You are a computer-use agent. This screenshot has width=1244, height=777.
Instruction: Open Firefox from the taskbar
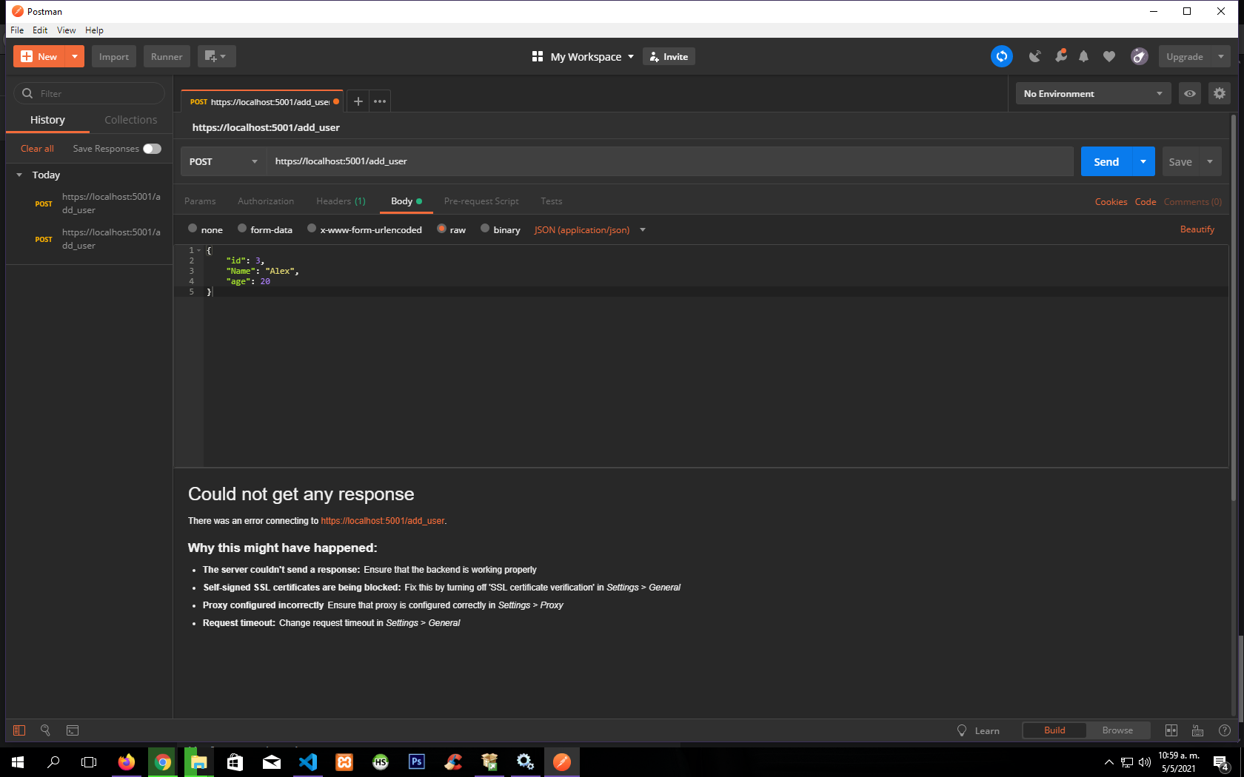[x=127, y=761]
